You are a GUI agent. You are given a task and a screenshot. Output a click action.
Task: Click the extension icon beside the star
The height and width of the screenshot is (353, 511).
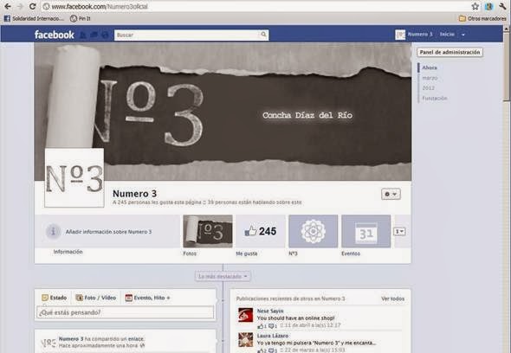click(488, 6)
